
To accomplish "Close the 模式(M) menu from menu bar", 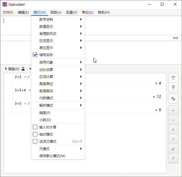I will click(40, 12).
